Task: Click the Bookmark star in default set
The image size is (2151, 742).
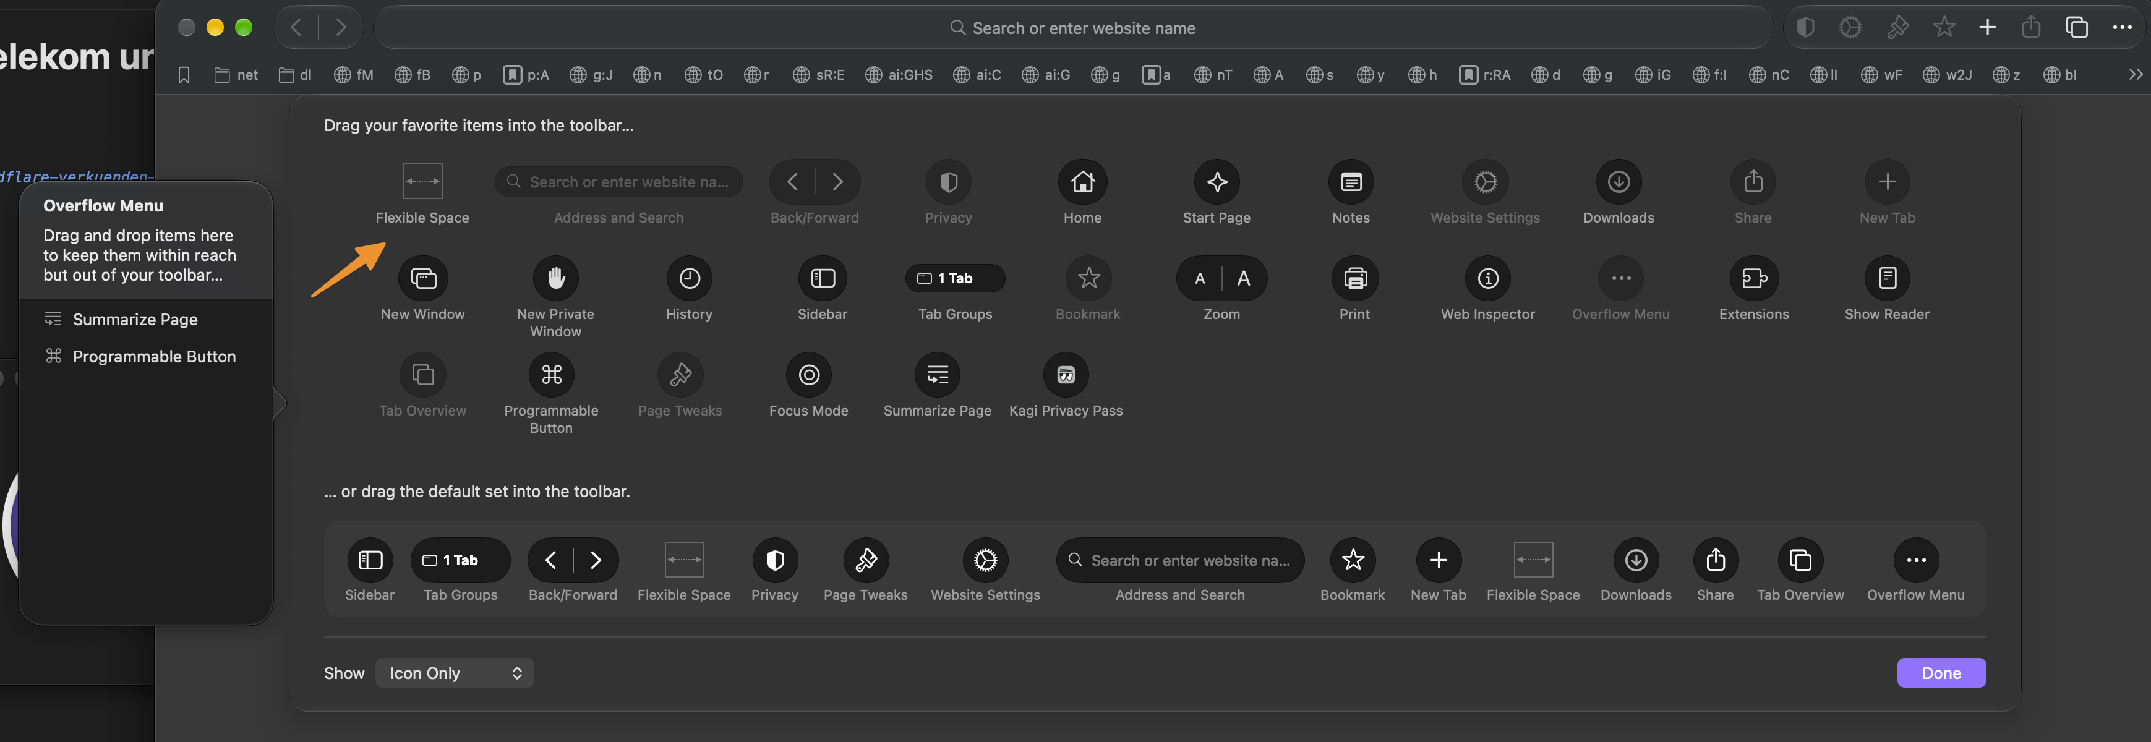Action: coord(1353,560)
